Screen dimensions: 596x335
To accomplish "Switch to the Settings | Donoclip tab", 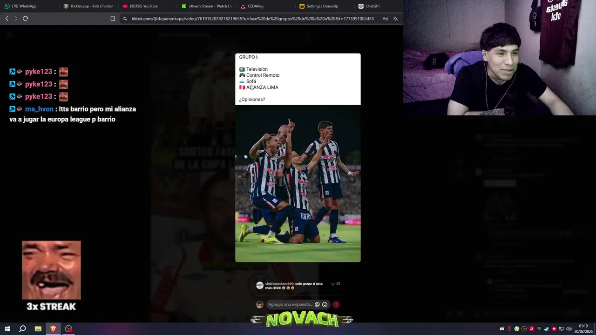I will pyautogui.click(x=325, y=6).
